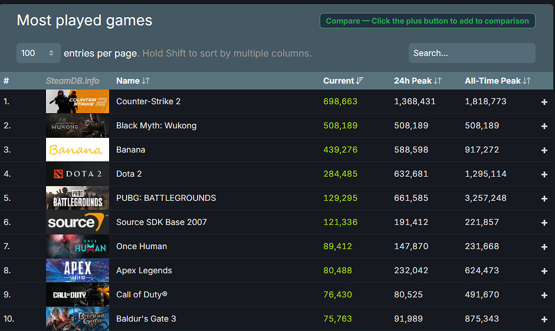555x331 pixels.
Task: Sort by 24h Peak column
Action: pyautogui.click(x=418, y=81)
